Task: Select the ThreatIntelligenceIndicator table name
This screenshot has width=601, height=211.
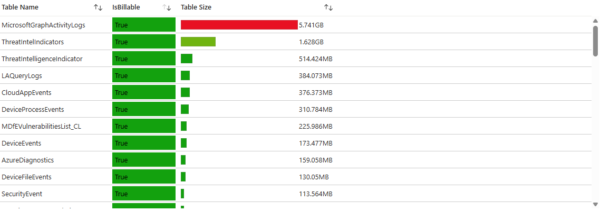Action: pyautogui.click(x=42, y=59)
